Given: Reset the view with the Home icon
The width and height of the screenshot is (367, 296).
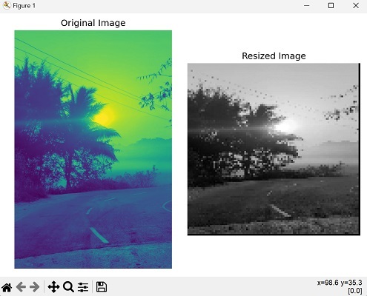Looking at the screenshot, I should pyautogui.click(x=7, y=287).
